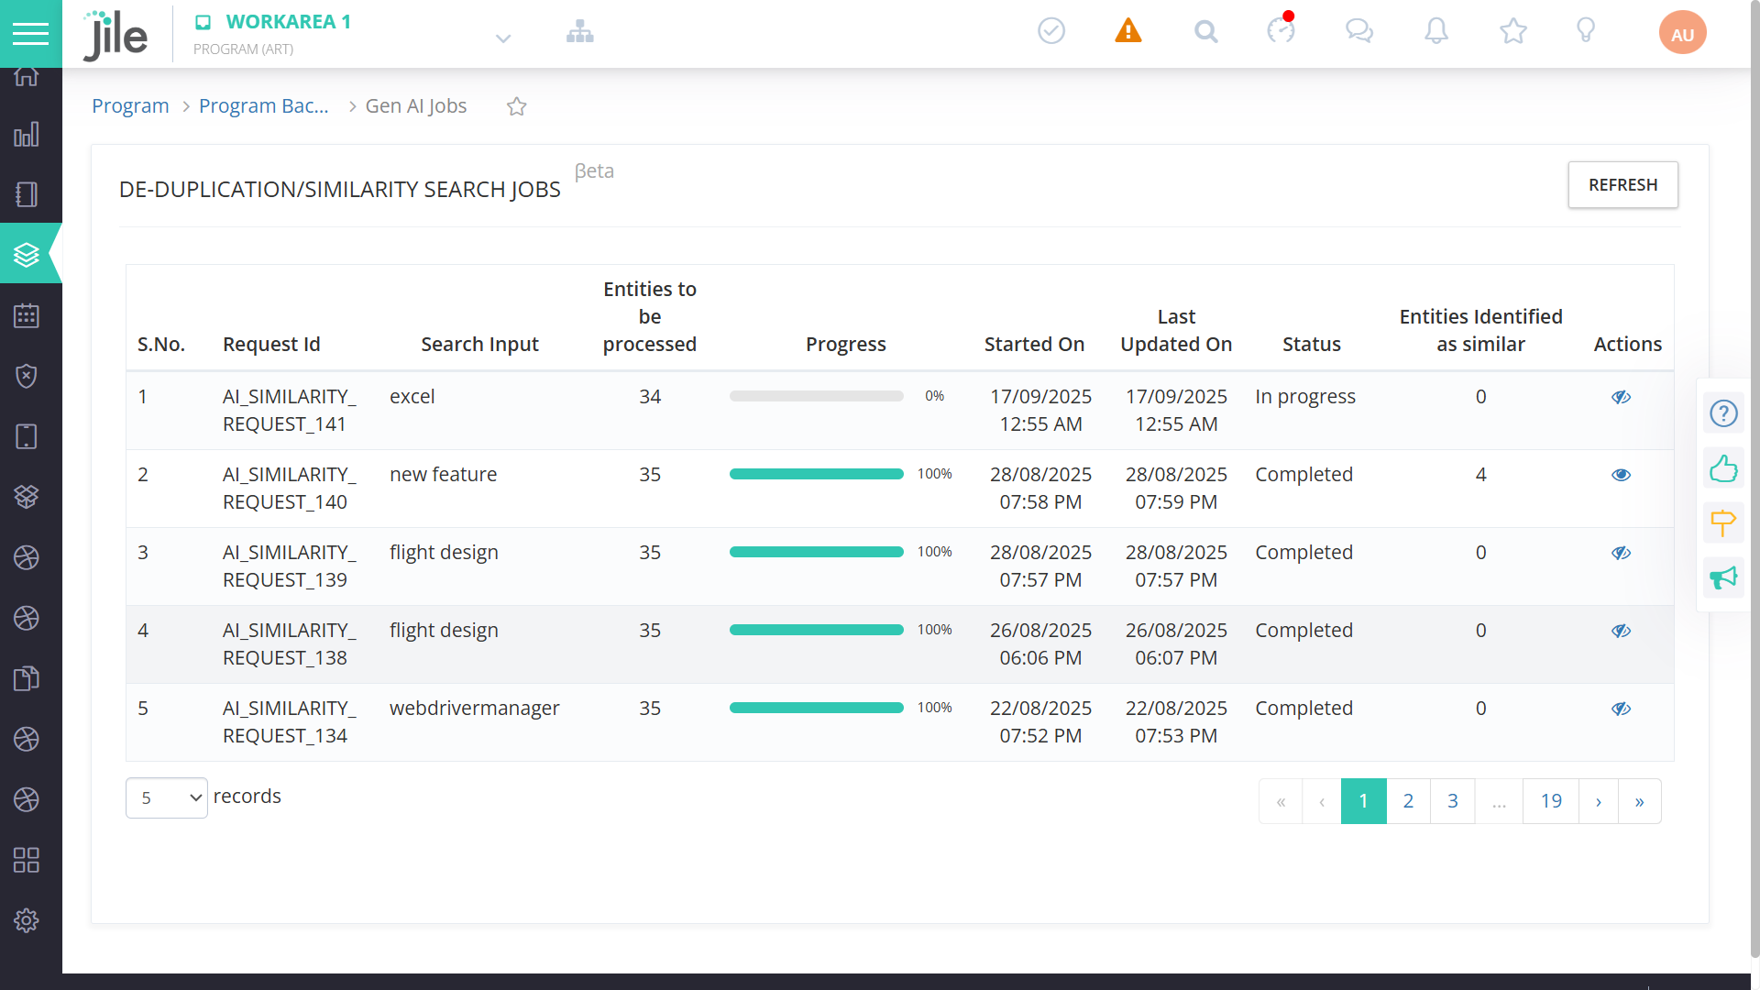Select current page 1 in pagination
The width and height of the screenshot is (1760, 990).
(x=1364, y=801)
